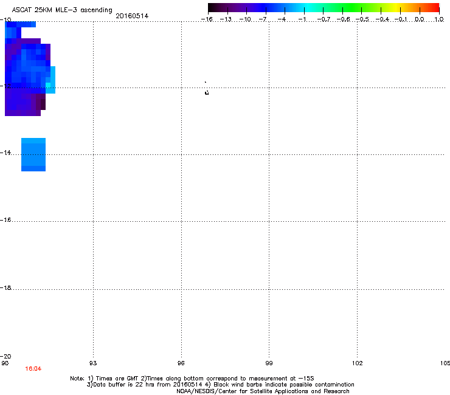Click the color bar label -0.6
Screen dimensions: 450x395
pyautogui.click(x=343, y=19)
